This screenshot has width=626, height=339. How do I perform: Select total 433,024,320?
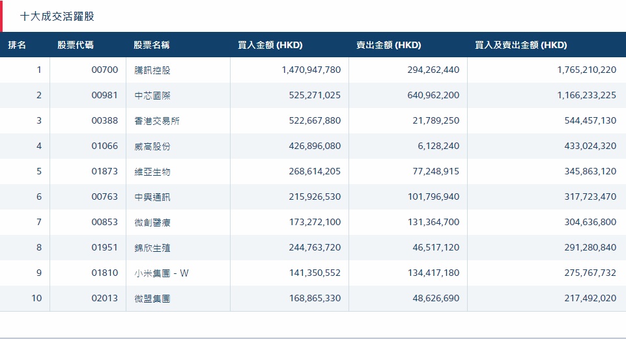(x=590, y=146)
